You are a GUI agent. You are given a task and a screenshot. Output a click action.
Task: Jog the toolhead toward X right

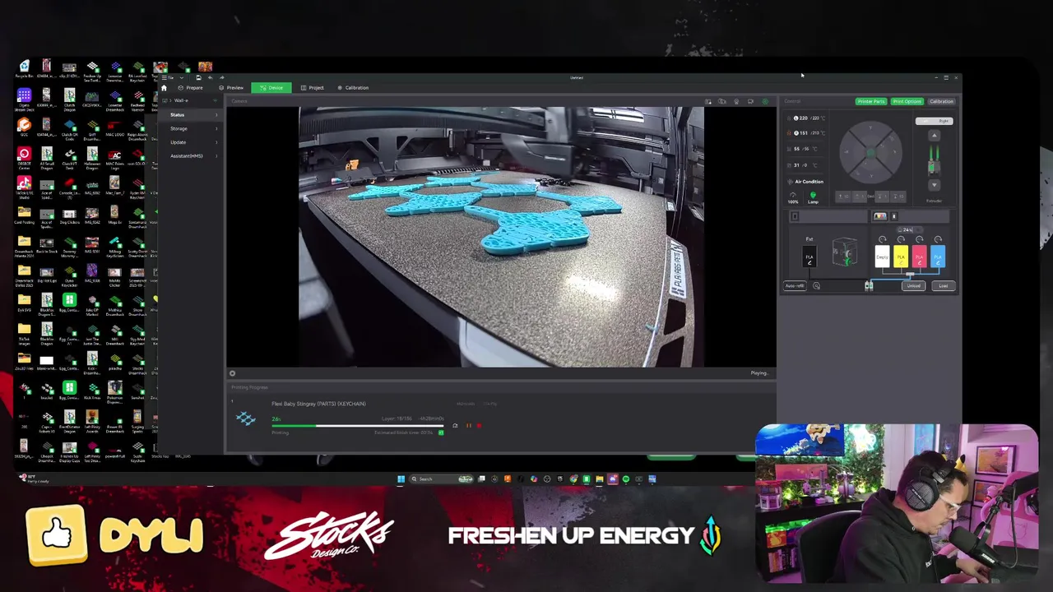(x=894, y=152)
